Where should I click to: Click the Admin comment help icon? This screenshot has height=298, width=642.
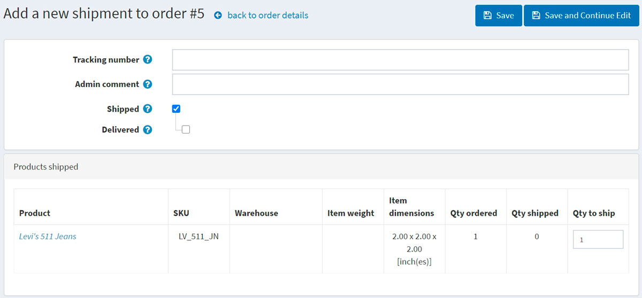(148, 84)
